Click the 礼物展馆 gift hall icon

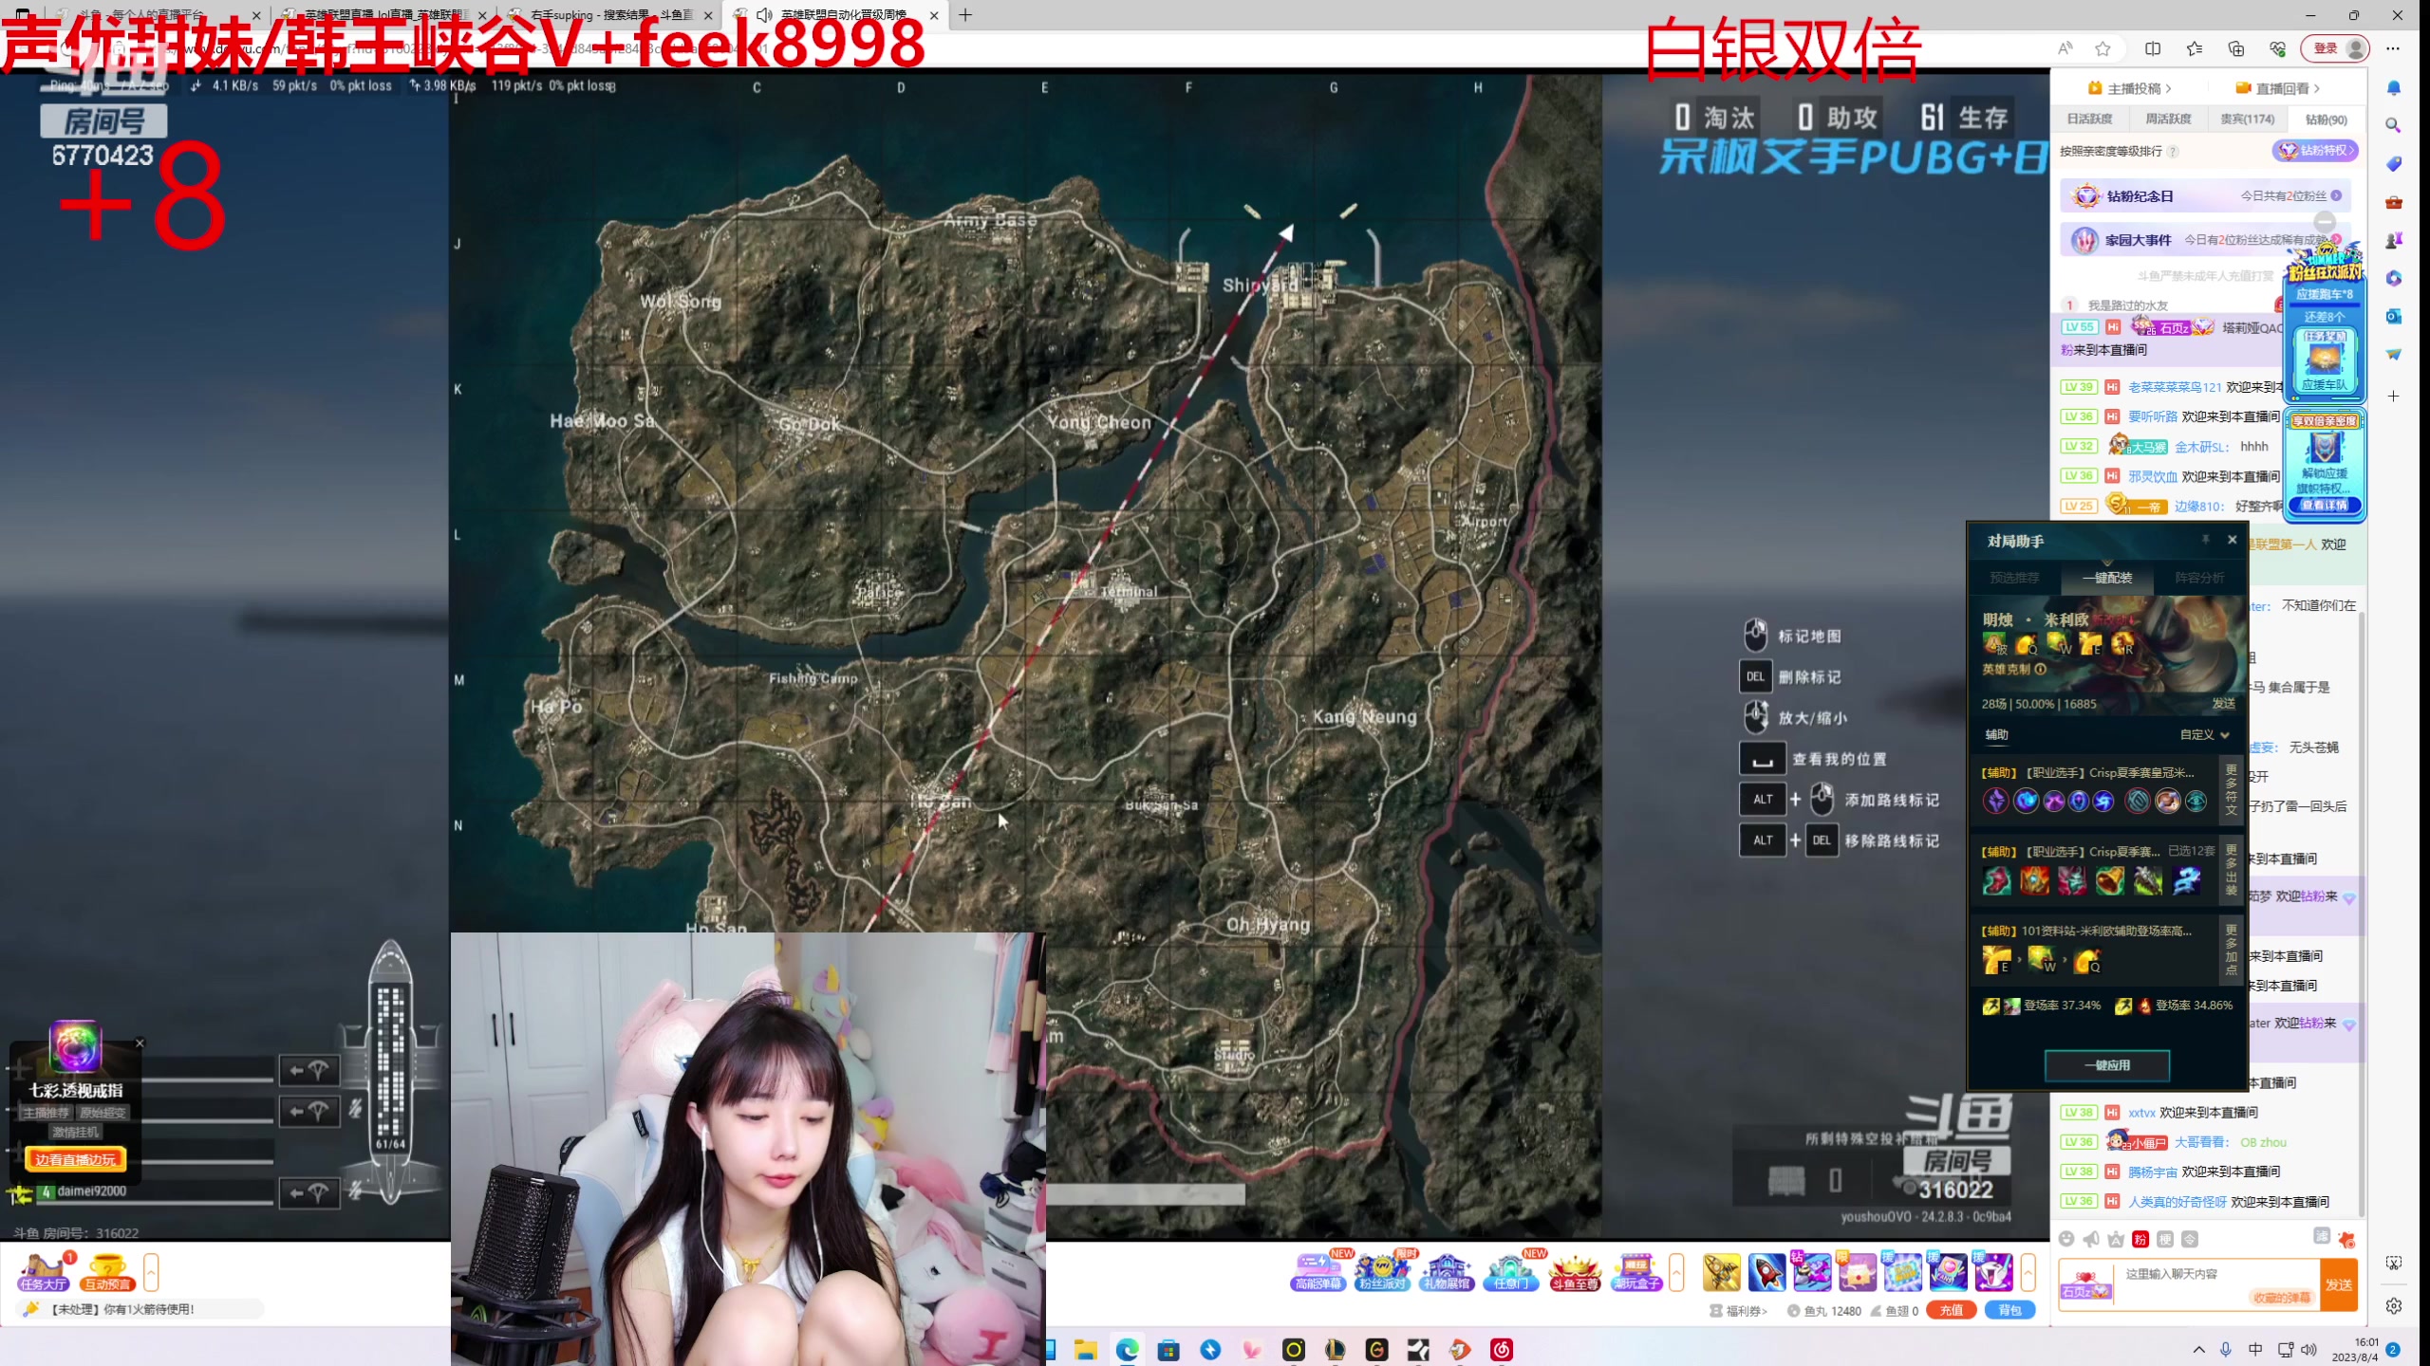[x=1447, y=1271]
